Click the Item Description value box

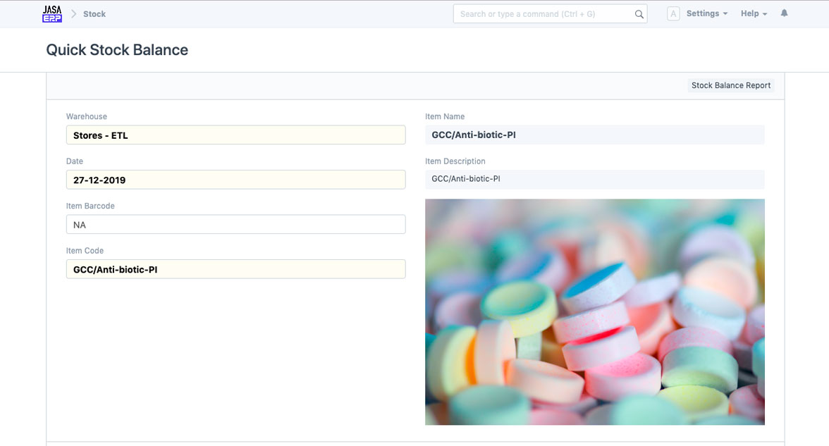click(594, 179)
